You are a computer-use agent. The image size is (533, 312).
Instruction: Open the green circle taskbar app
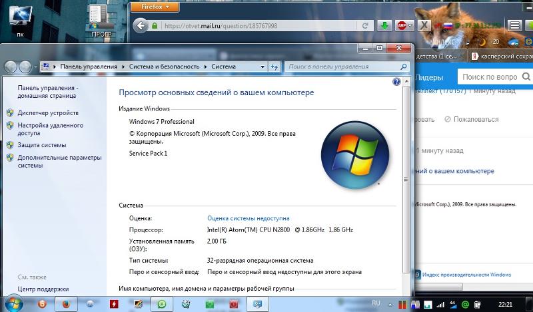(x=161, y=304)
